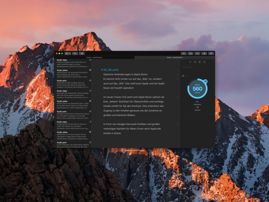
Task: Click green goal dot of '10_05: online'
Action: [x=90, y=101]
